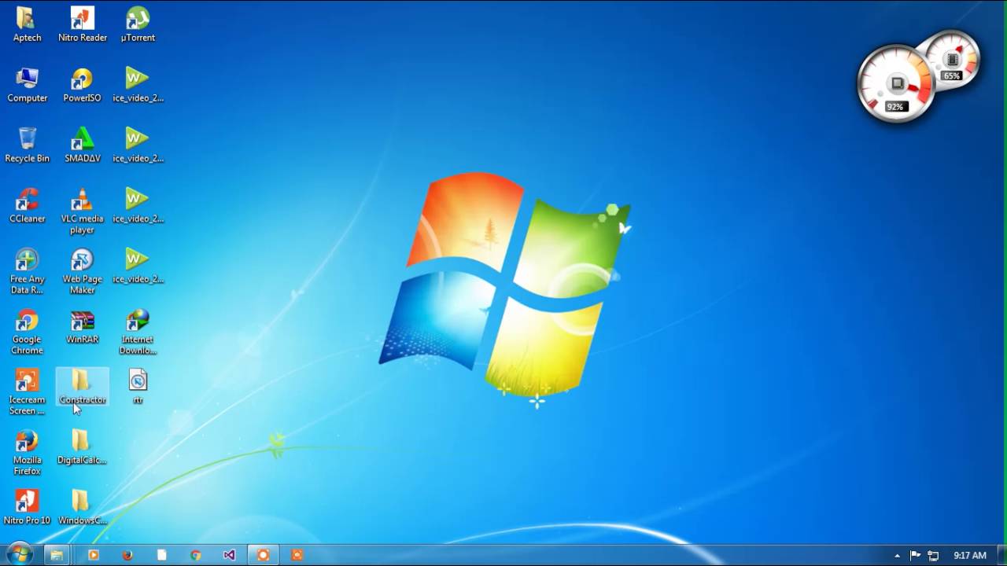Show hidden system tray icons arrow
1007x566 pixels.
point(897,556)
